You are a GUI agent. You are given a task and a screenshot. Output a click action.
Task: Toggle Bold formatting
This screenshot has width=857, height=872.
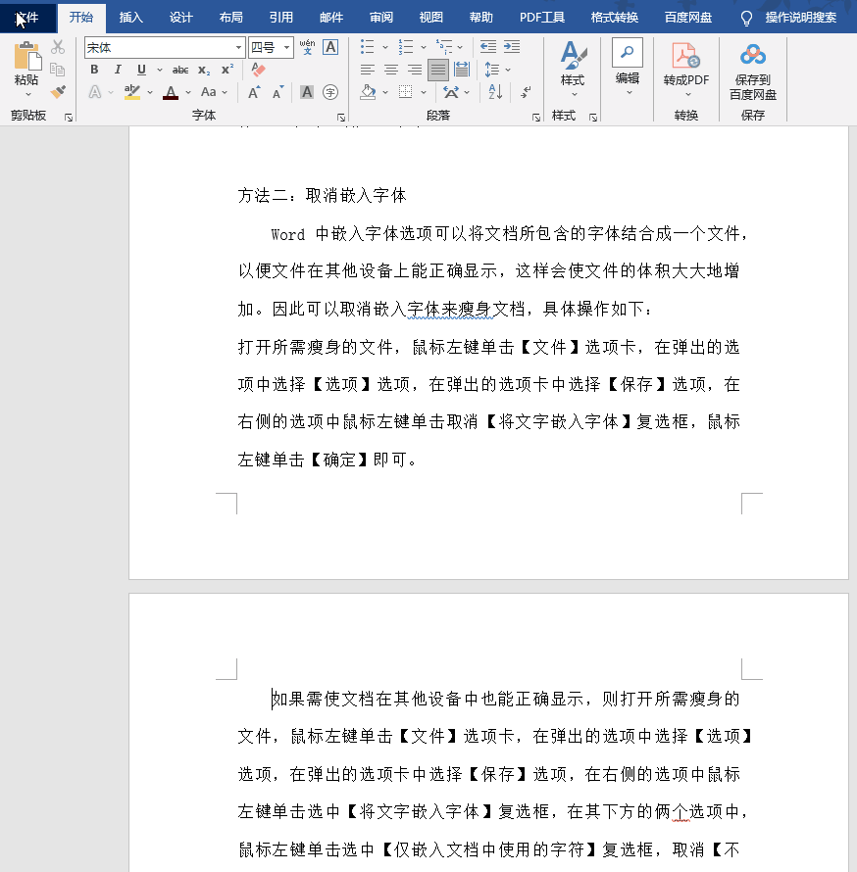coord(94,71)
